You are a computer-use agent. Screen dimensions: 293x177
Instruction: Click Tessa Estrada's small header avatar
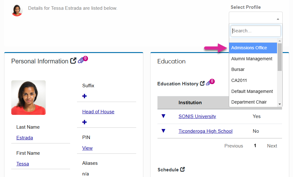click(x=17, y=10)
